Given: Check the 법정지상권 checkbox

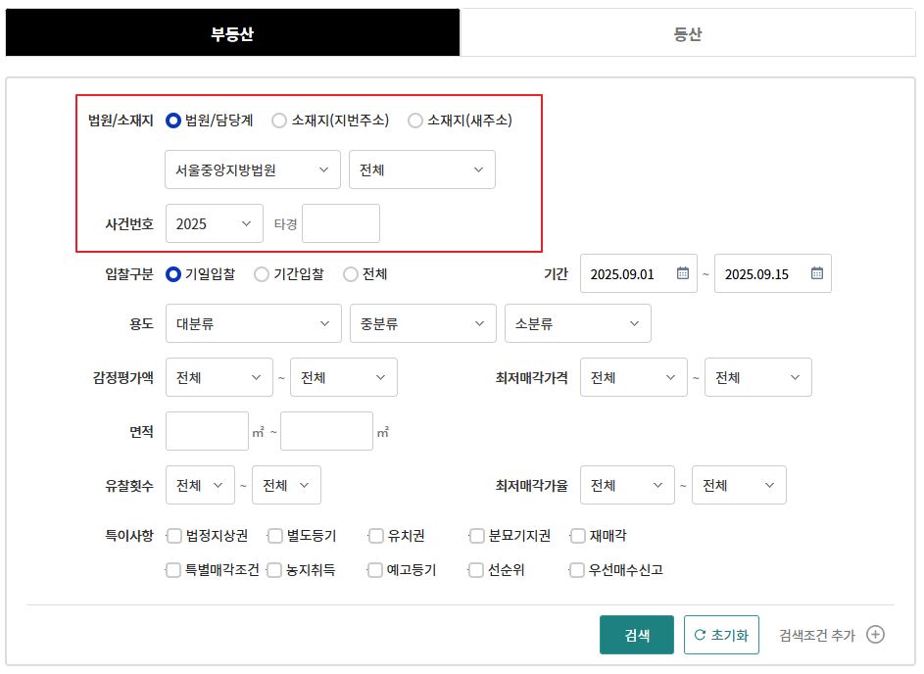Looking at the screenshot, I should [x=173, y=536].
